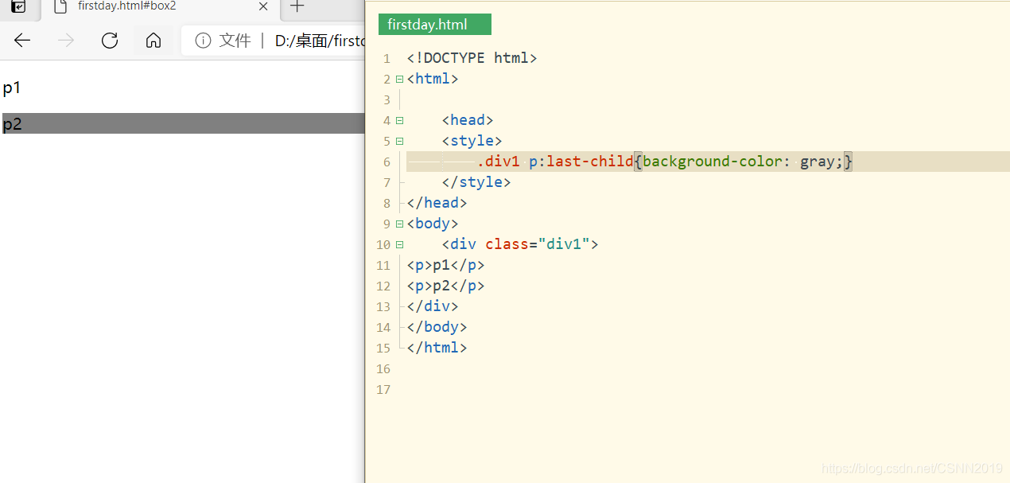Click <p>p1</p> on line 11
Screen dimensions: 1010x483
pos(445,265)
